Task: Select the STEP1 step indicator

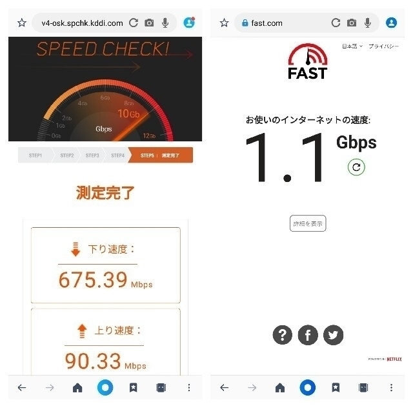Action: point(35,156)
